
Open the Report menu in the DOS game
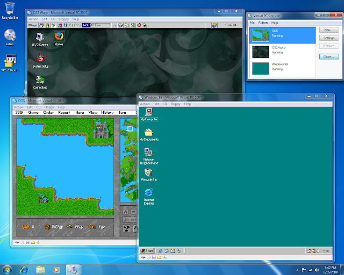pos(64,112)
